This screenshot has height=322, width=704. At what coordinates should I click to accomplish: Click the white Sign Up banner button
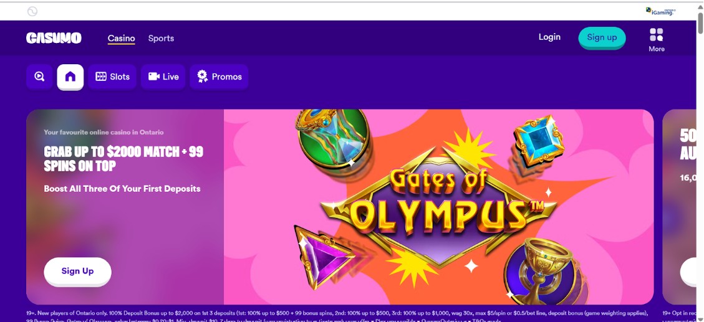pos(77,271)
